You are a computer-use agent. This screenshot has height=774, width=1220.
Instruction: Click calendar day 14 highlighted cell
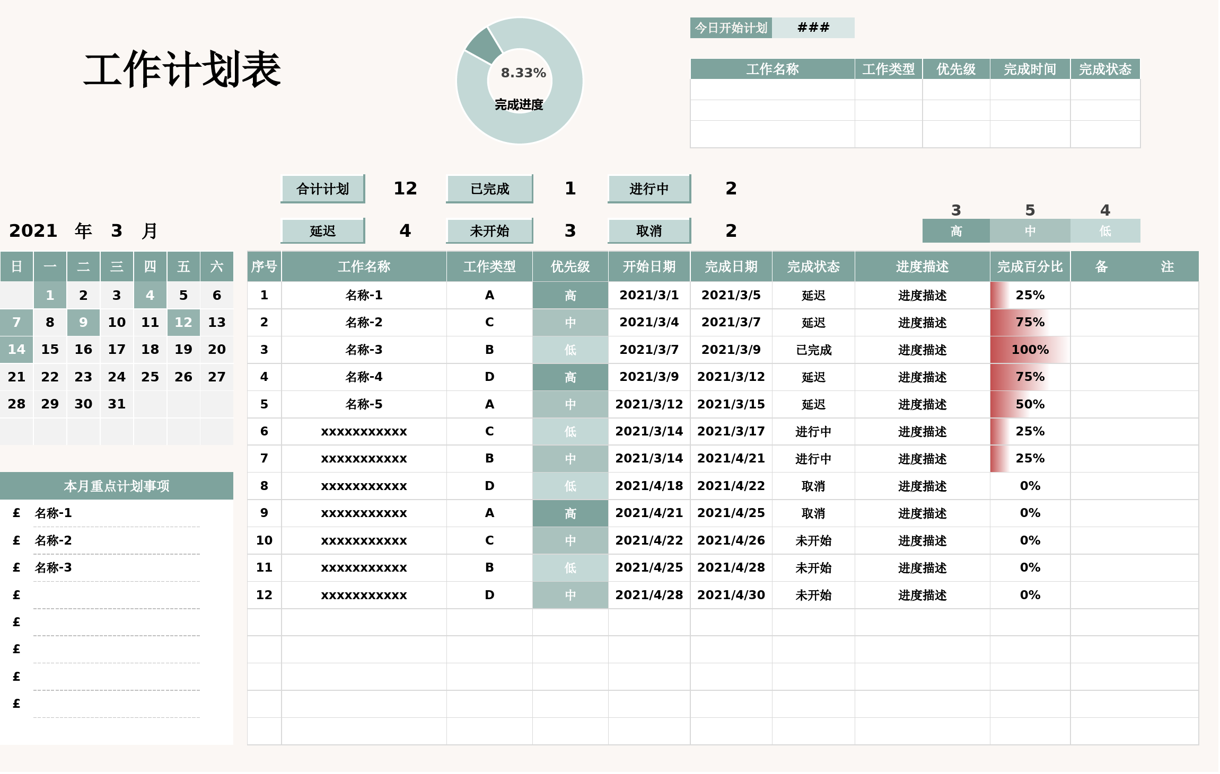pos(16,350)
